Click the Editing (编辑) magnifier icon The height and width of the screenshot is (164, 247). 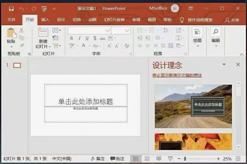(215, 32)
